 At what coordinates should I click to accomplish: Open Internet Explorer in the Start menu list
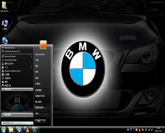coord(17,56)
